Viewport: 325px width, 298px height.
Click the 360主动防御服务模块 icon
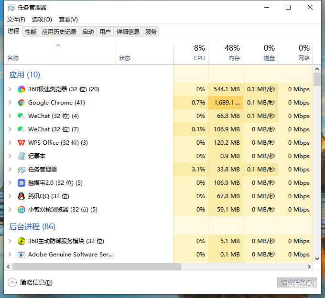click(x=22, y=241)
